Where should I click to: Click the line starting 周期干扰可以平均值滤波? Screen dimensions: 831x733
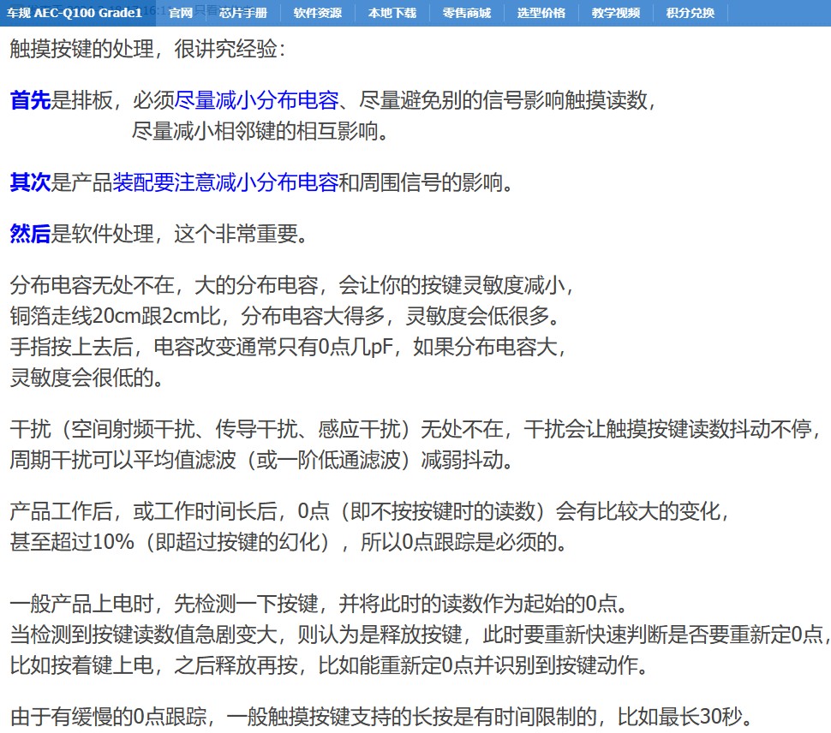pyautogui.click(x=262, y=460)
